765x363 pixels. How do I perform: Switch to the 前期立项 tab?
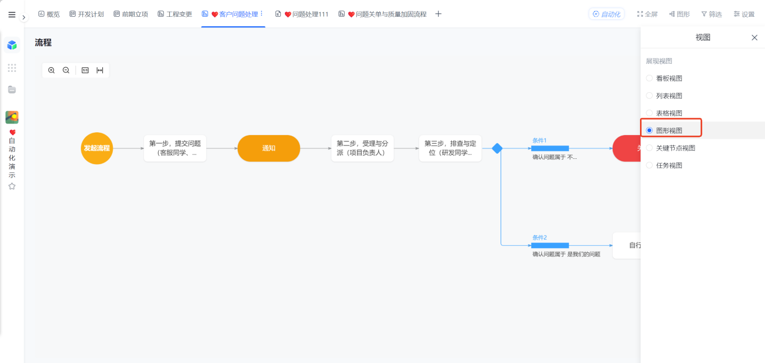point(131,14)
